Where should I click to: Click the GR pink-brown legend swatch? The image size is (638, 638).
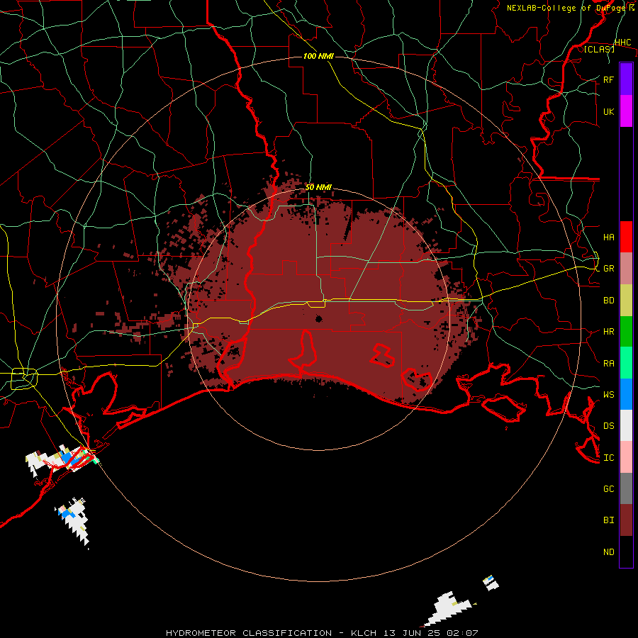pyautogui.click(x=626, y=269)
